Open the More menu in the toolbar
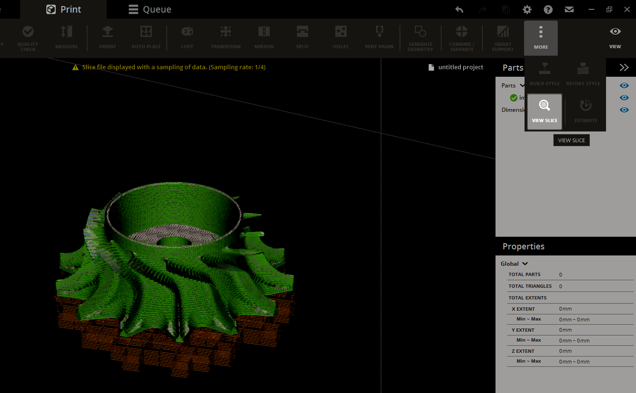The image size is (636, 393). pyautogui.click(x=541, y=37)
